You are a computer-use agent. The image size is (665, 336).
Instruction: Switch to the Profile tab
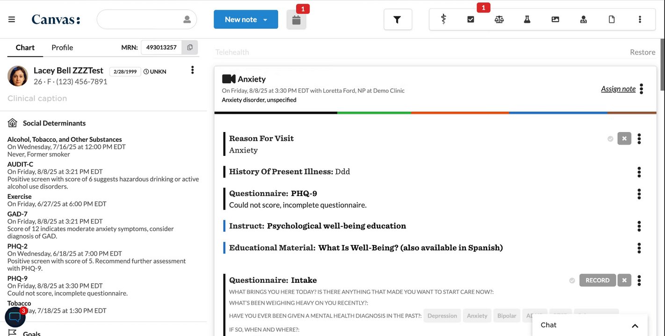coord(62,47)
